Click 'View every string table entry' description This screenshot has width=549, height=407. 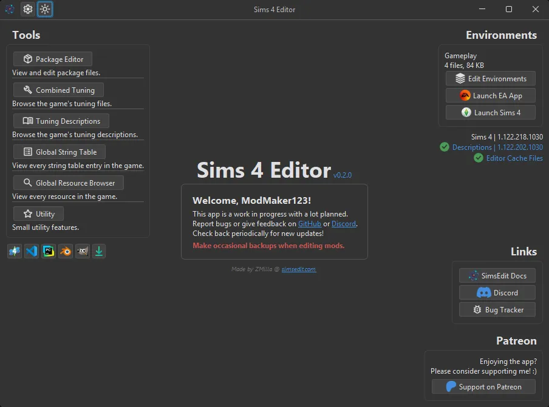(x=78, y=166)
